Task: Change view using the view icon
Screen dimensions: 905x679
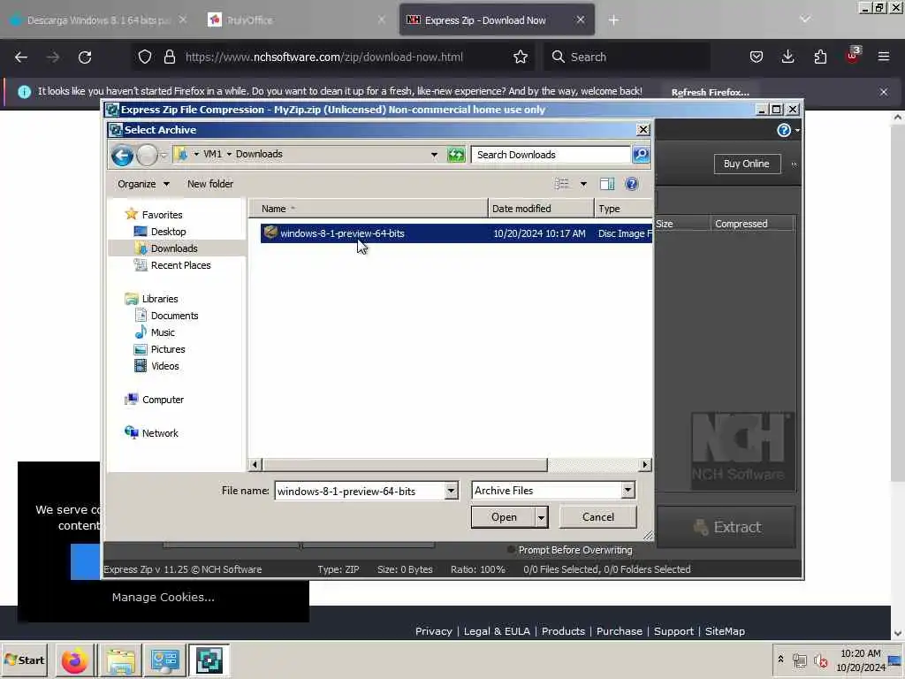Action: (561, 184)
